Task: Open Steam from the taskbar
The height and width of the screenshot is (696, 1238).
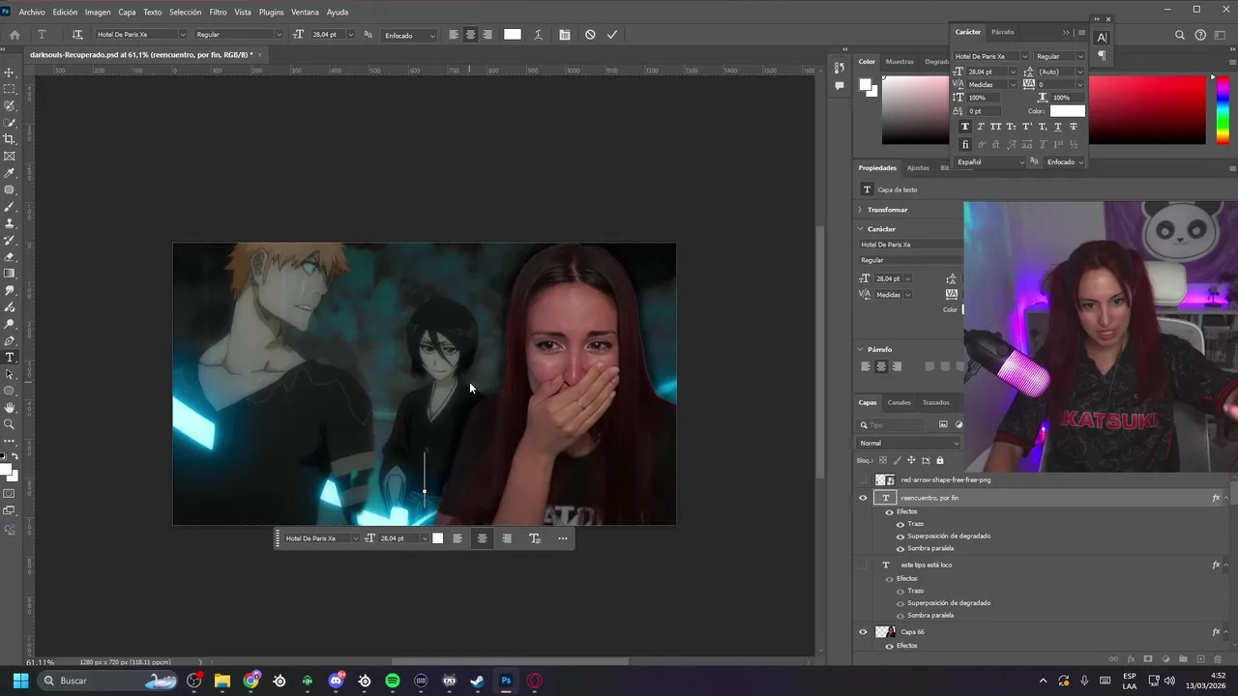Action: click(x=477, y=681)
